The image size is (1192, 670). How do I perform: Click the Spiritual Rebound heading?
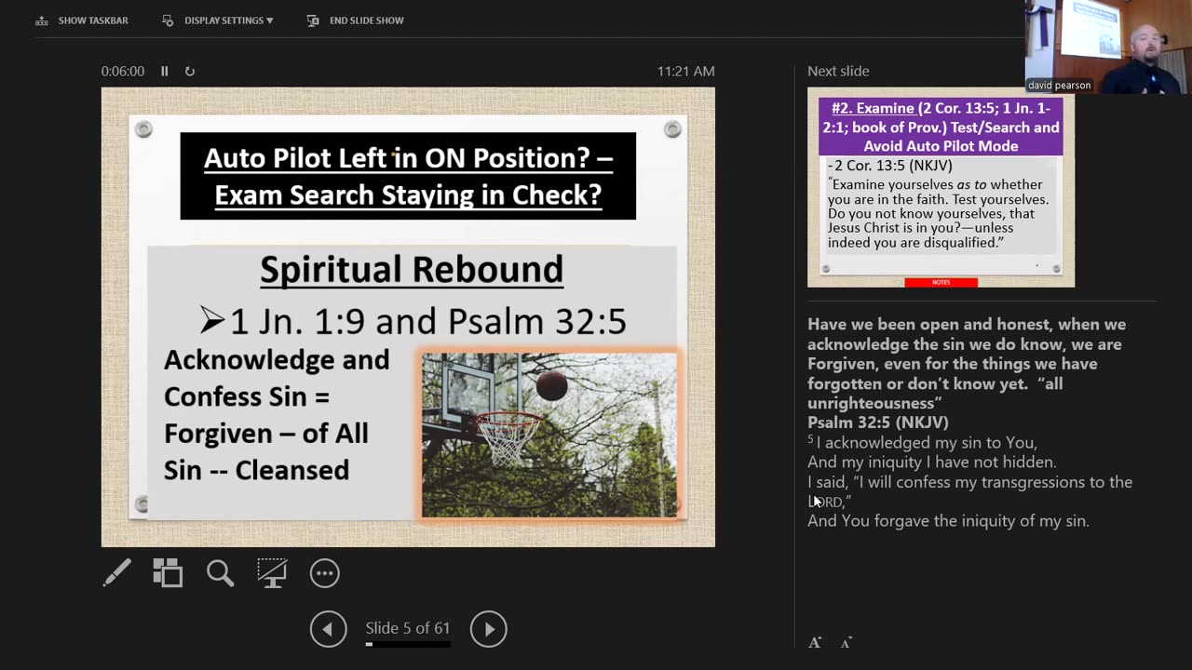click(x=412, y=269)
